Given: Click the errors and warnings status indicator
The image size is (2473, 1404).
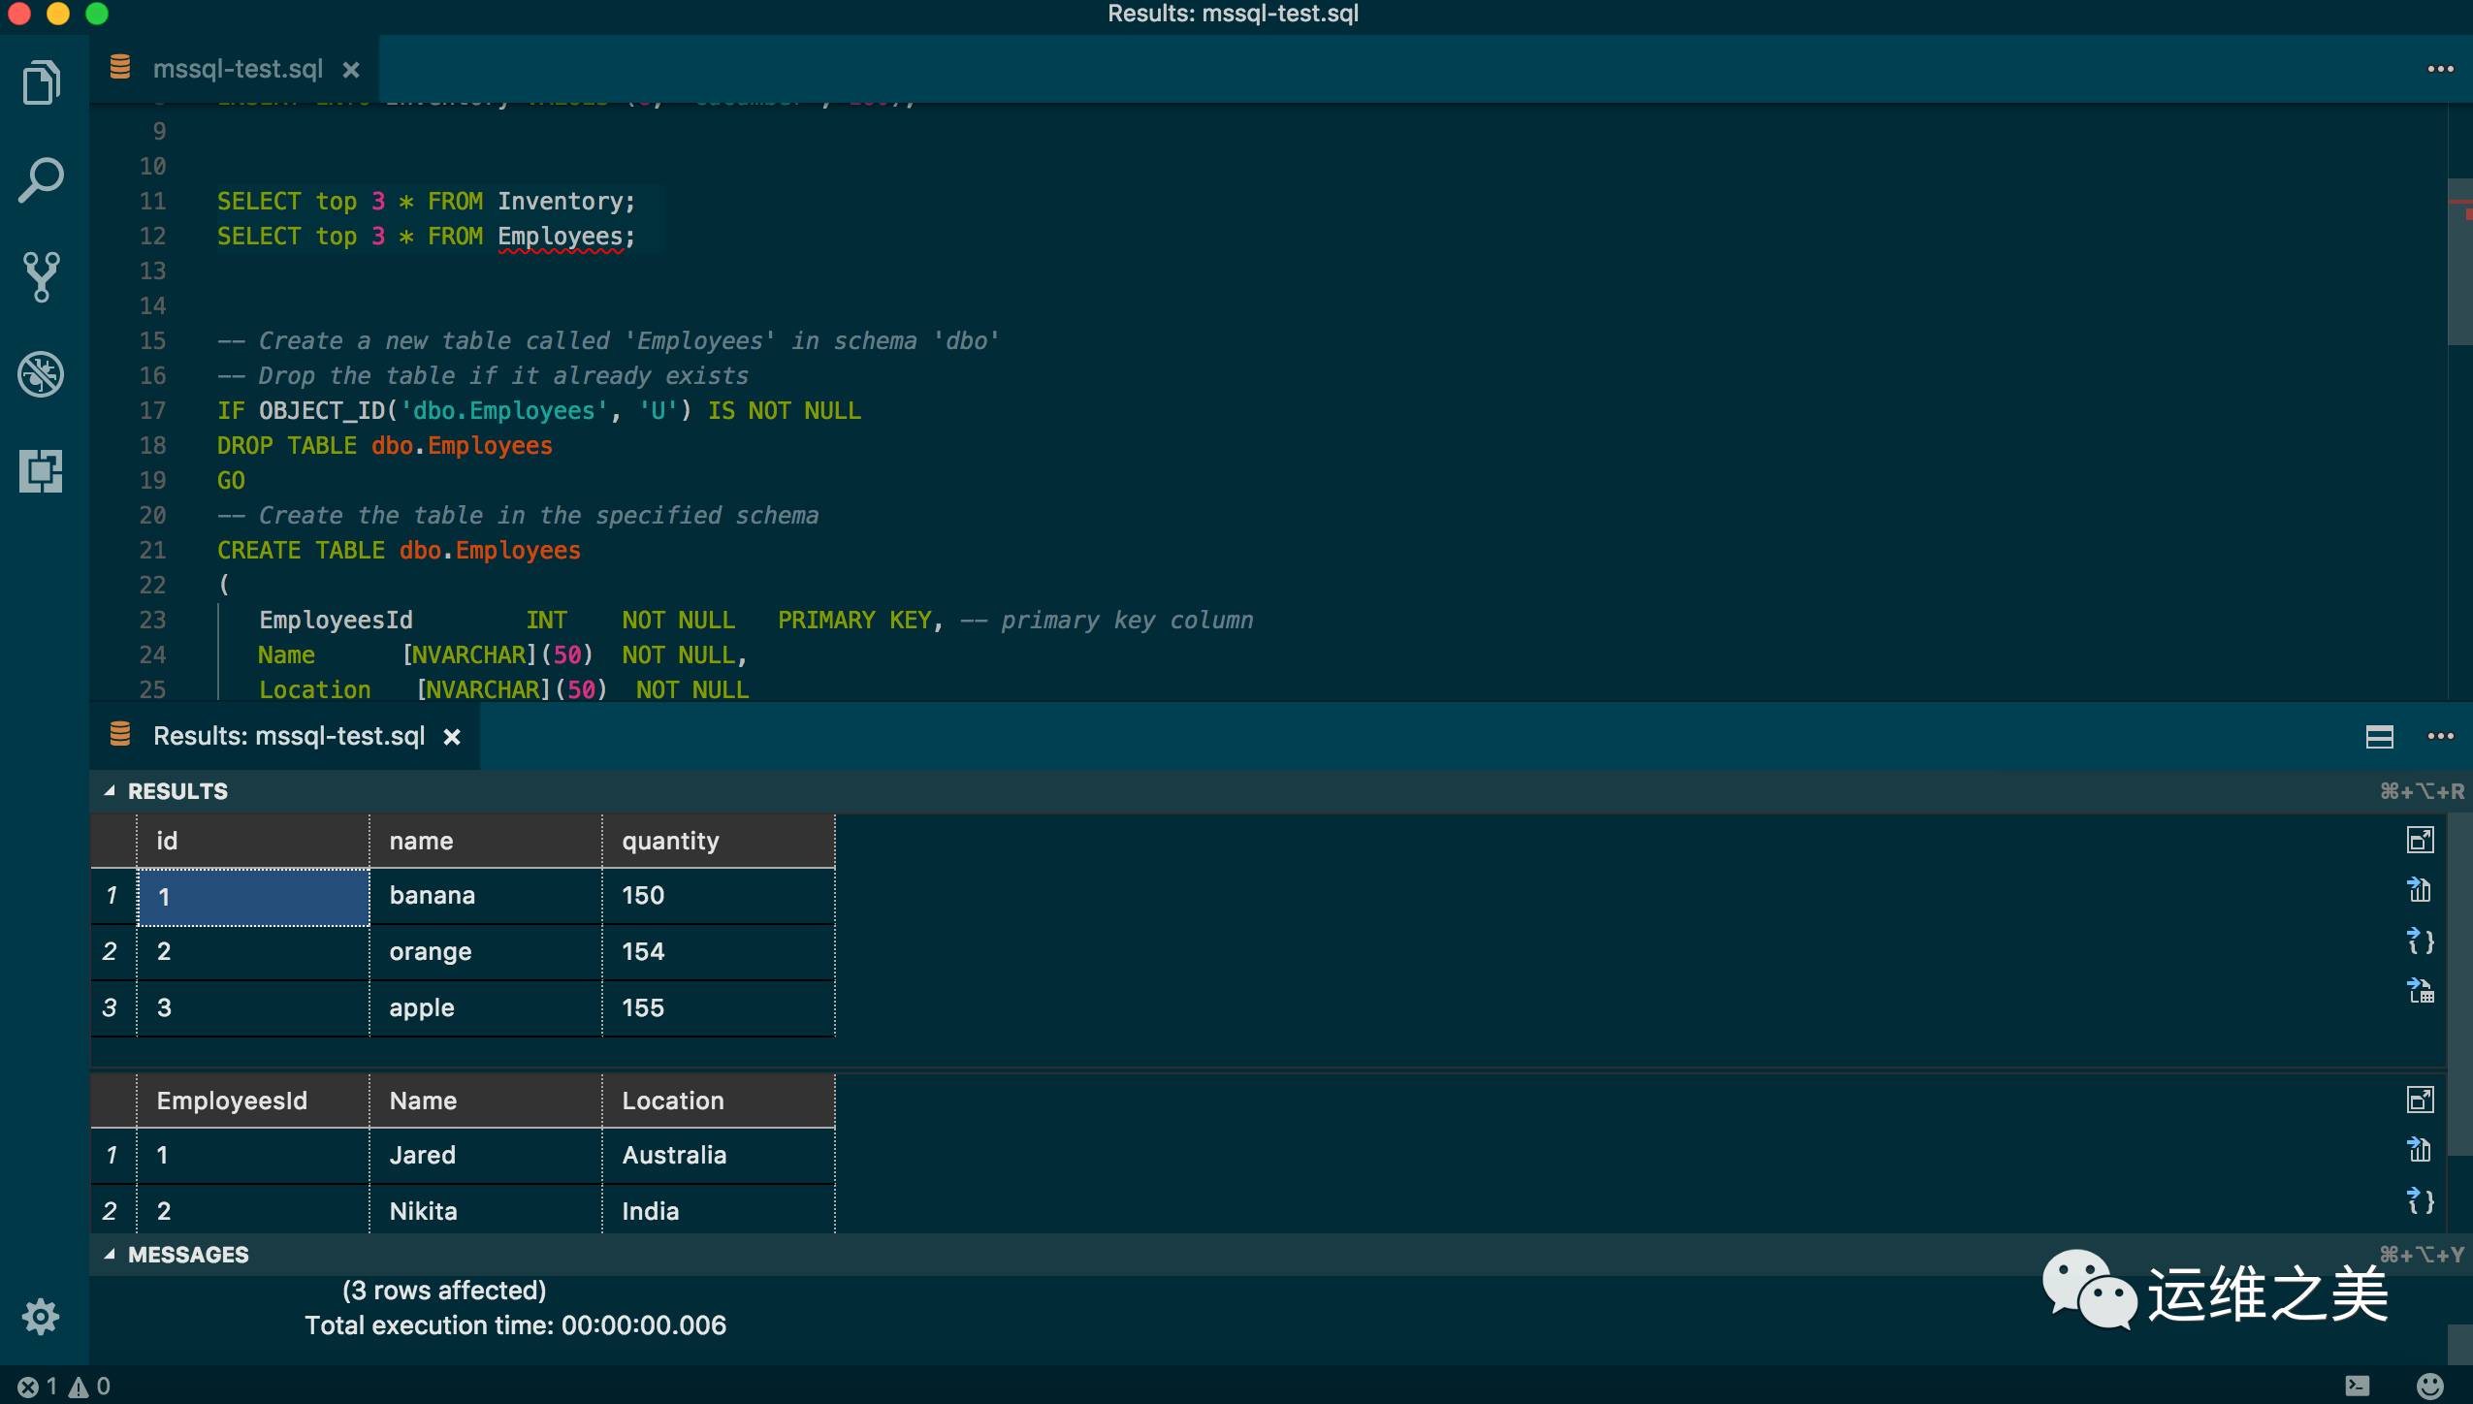Looking at the screenshot, I should point(64,1387).
